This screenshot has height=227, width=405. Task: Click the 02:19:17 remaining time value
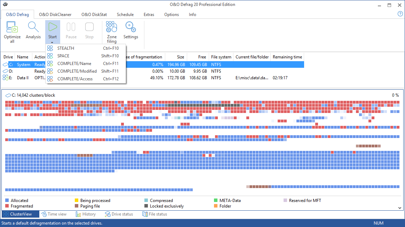(280, 78)
